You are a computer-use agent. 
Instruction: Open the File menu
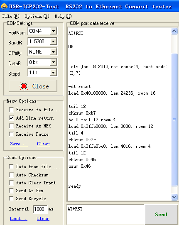pyautogui.click(x=11, y=16)
